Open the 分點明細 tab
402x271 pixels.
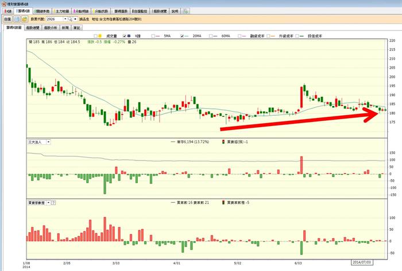pyautogui.click(x=82, y=11)
